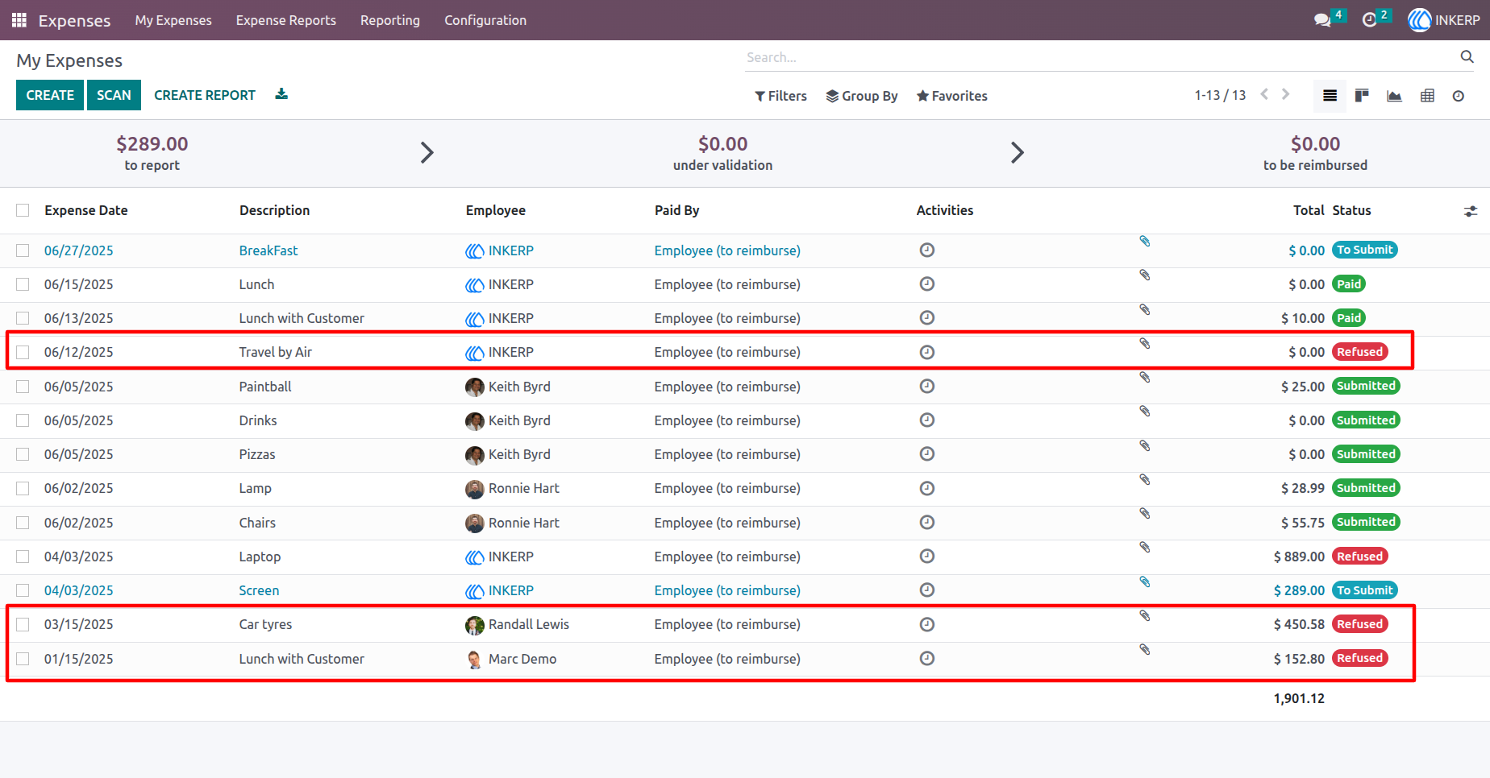Click the Refused status badge for Laptop
The width and height of the screenshot is (1490, 778).
pos(1359,557)
